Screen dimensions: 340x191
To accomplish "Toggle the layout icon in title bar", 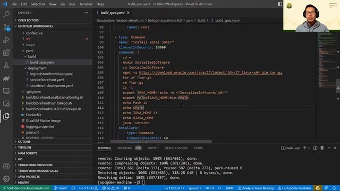I will point(280,4).
